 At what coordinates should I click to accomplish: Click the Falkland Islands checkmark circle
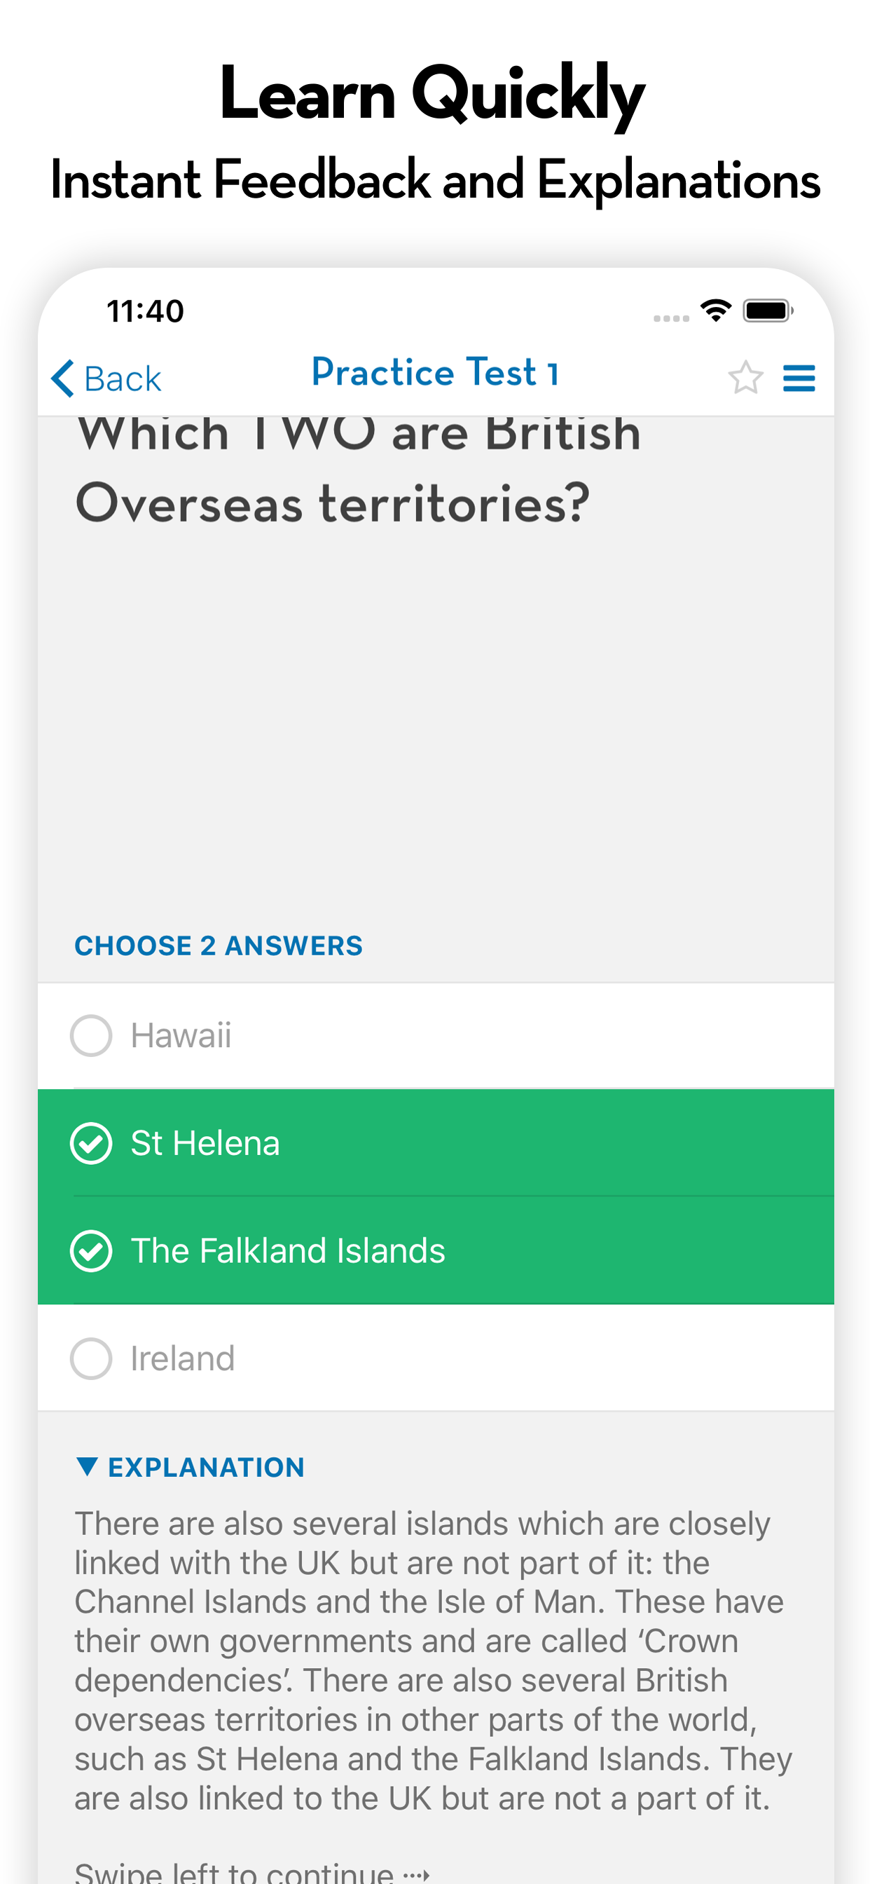90,1250
